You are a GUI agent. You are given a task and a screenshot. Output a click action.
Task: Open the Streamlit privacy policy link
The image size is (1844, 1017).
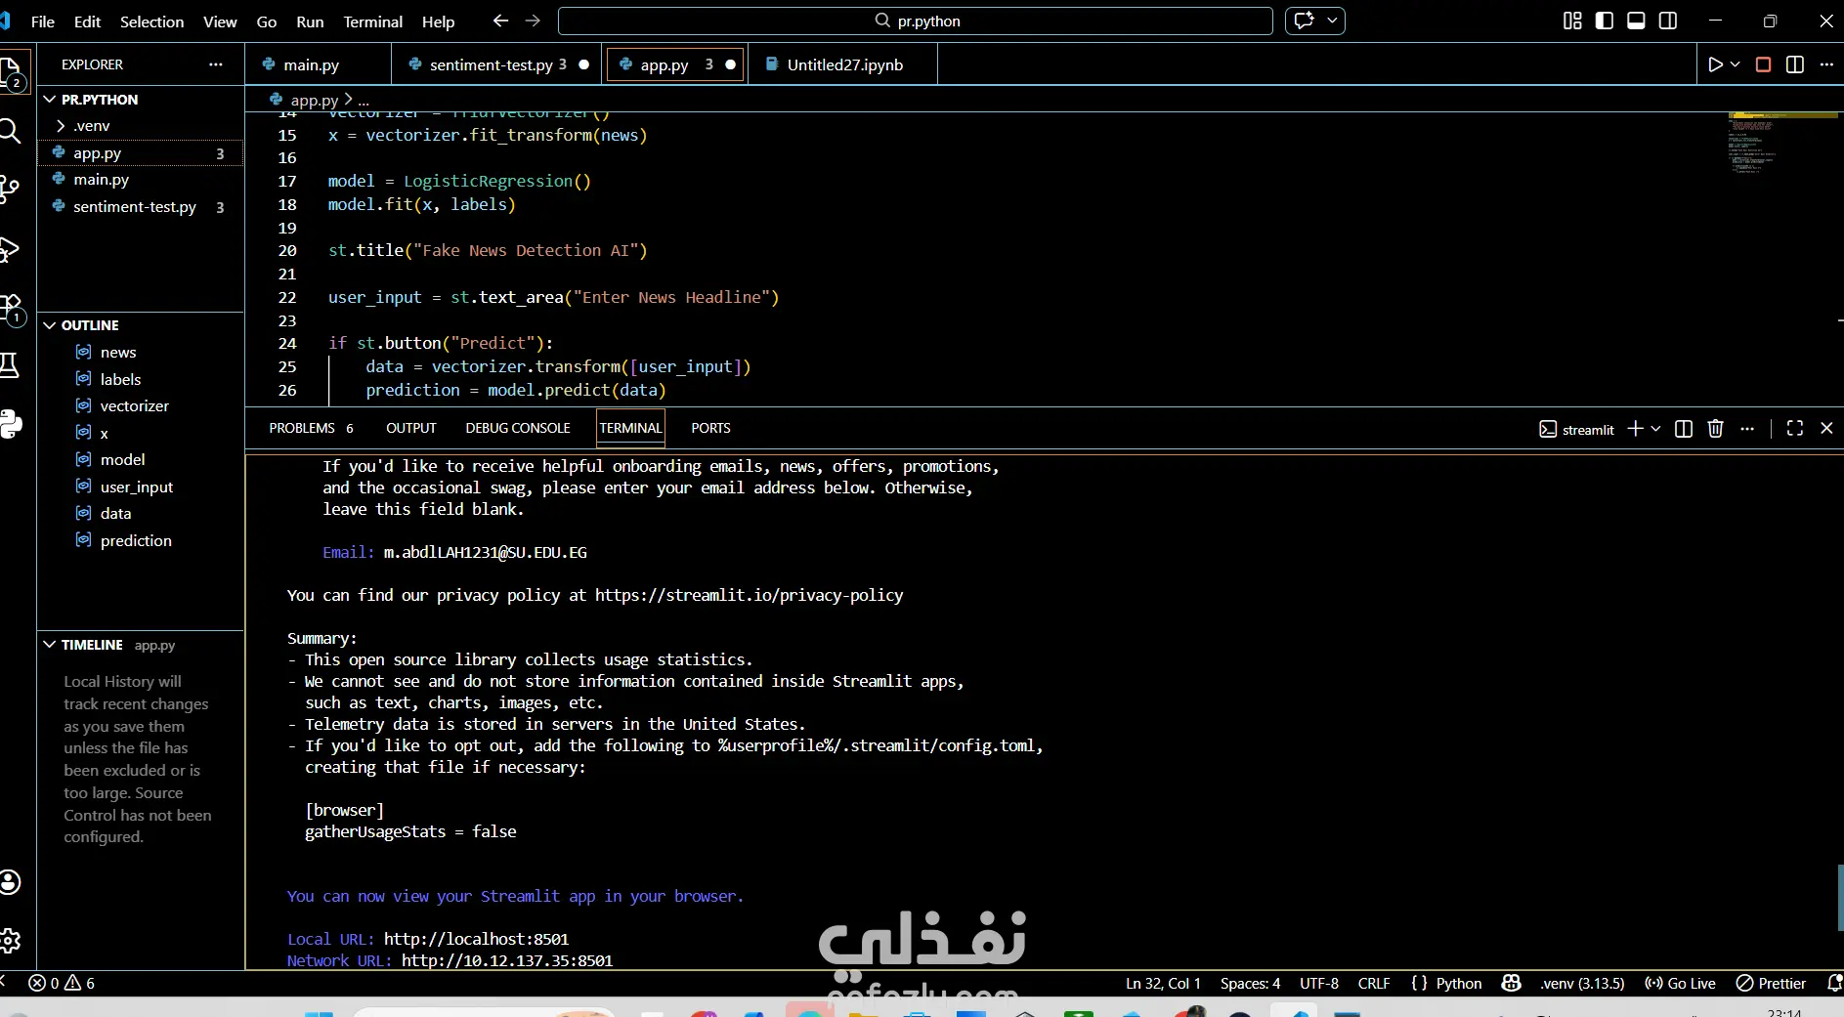749,595
